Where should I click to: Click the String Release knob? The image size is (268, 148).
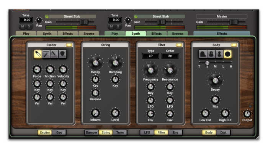[x=95, y=93]
